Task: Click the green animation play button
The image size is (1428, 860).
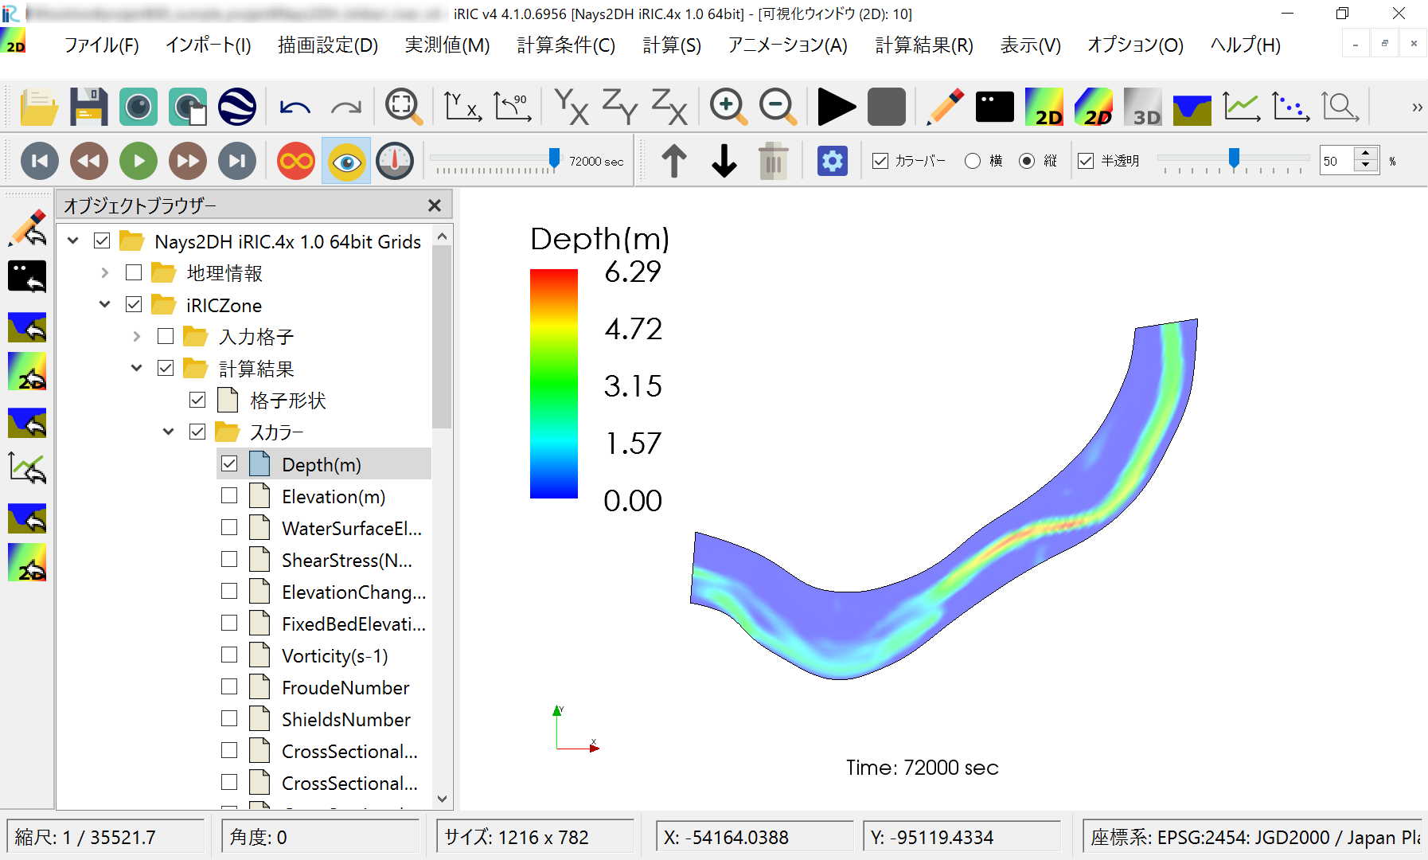Action: pyautogui.click(x=139, y=161)
